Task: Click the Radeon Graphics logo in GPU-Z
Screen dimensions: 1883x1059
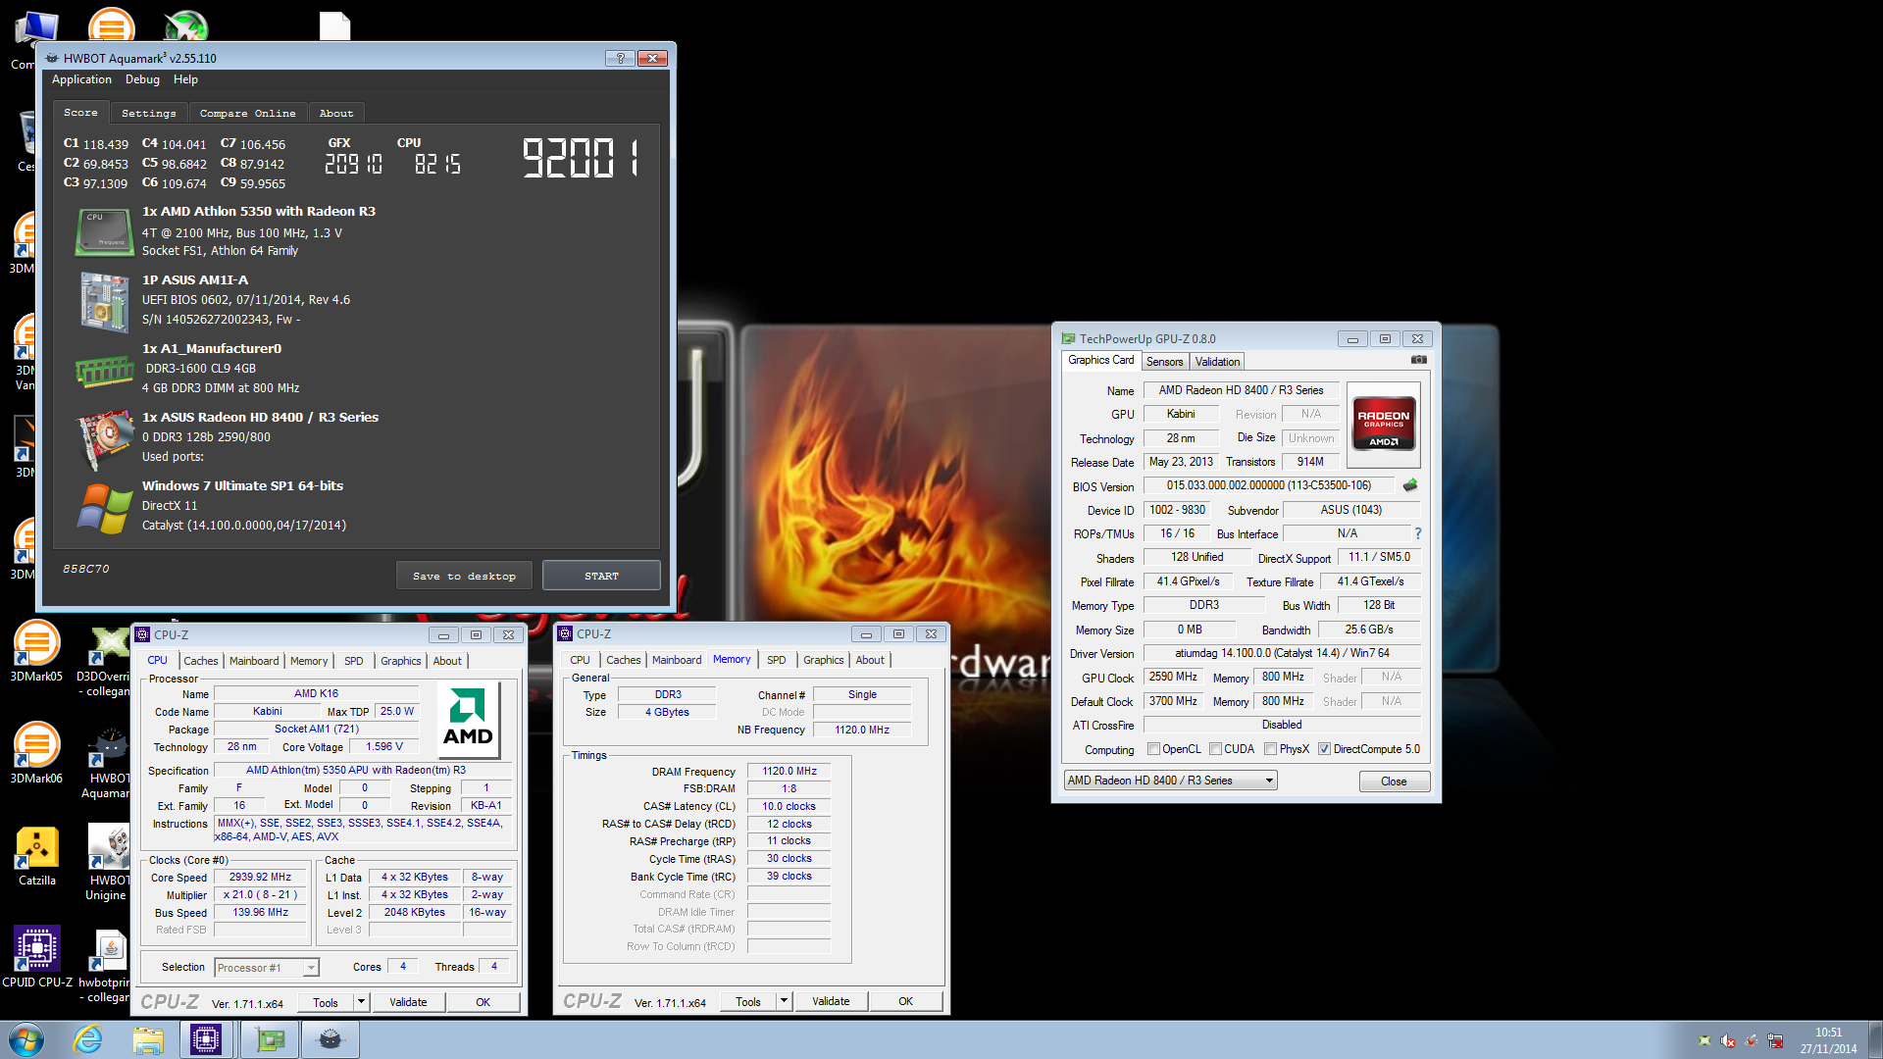Action: click(x=1383, y=423)
